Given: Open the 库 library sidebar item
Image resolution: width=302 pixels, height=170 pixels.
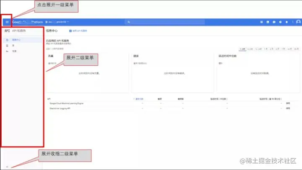Looking at the screenshot, I should coord(23,46).
